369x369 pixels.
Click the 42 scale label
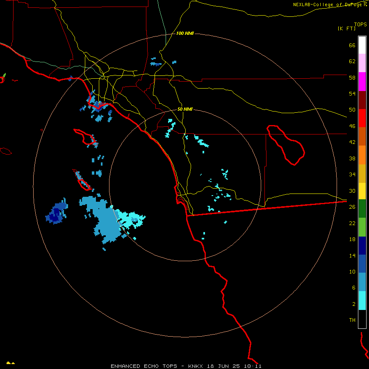(x=352, y=142)
